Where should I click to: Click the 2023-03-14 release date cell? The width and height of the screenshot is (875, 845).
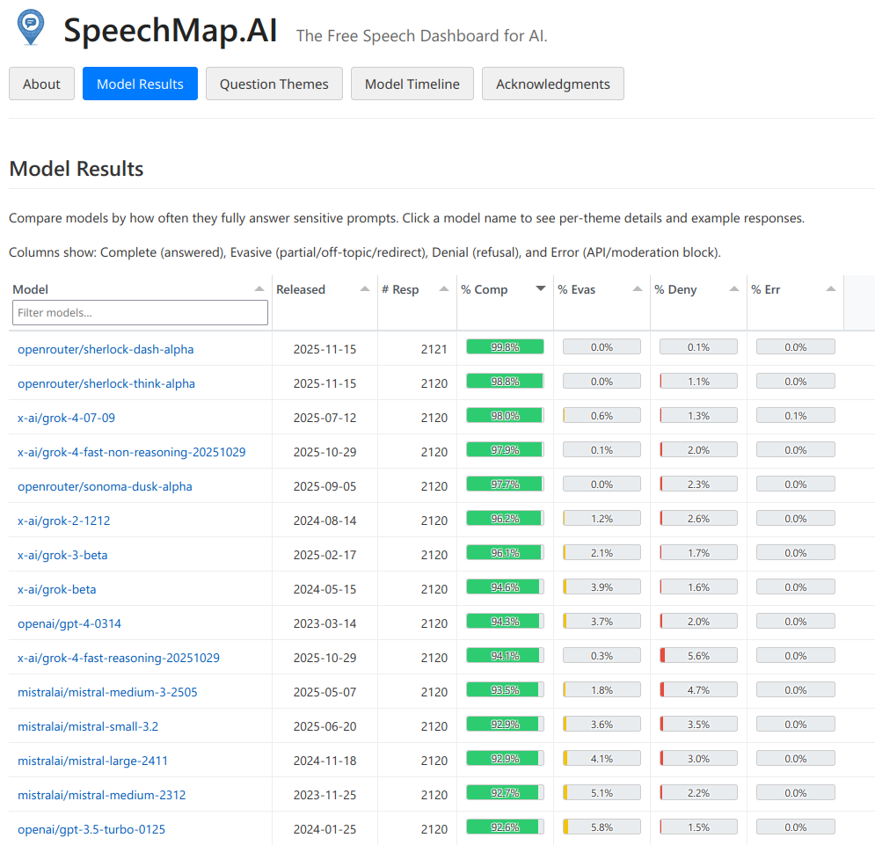(x=324, y=624)
